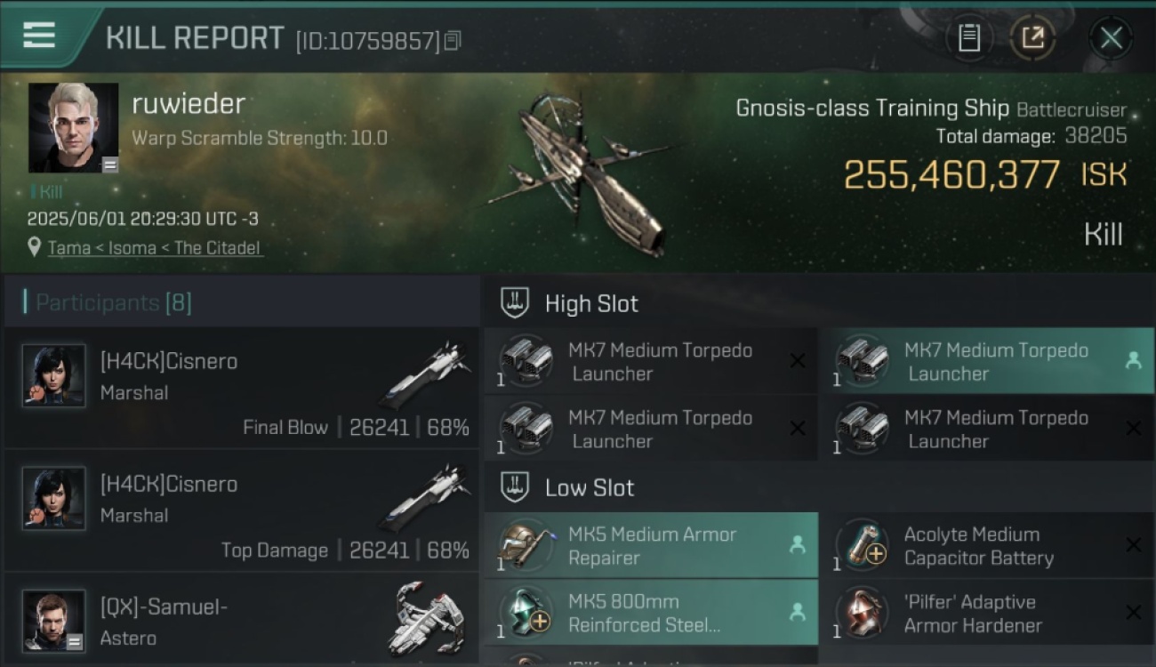This screenshot has width=1156, height=667.
Task: Click the share export icon
Action: point(1032,38)
